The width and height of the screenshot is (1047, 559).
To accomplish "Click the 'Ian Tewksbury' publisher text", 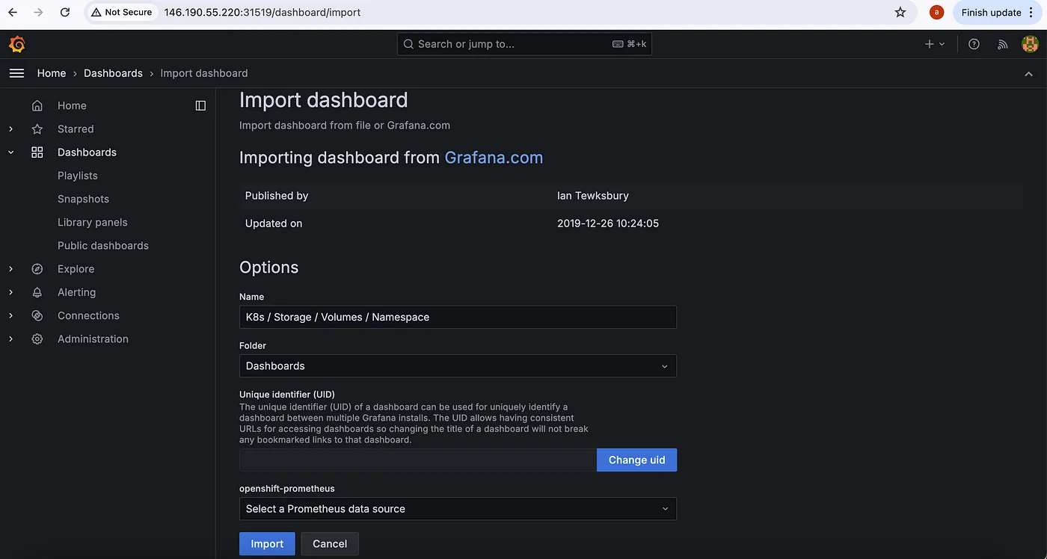I will coord(593,196).
